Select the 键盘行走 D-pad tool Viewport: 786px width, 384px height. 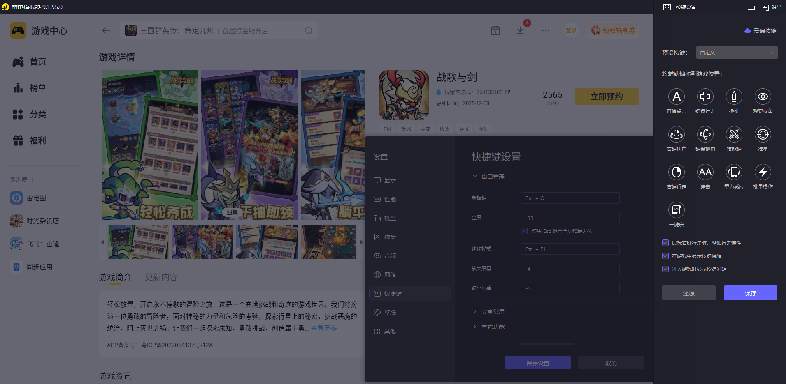coord(705,97)
